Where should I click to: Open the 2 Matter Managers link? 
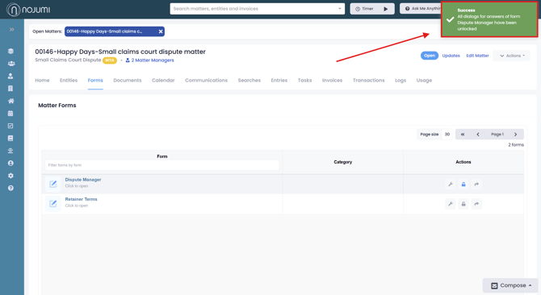(x=149, y=60)
